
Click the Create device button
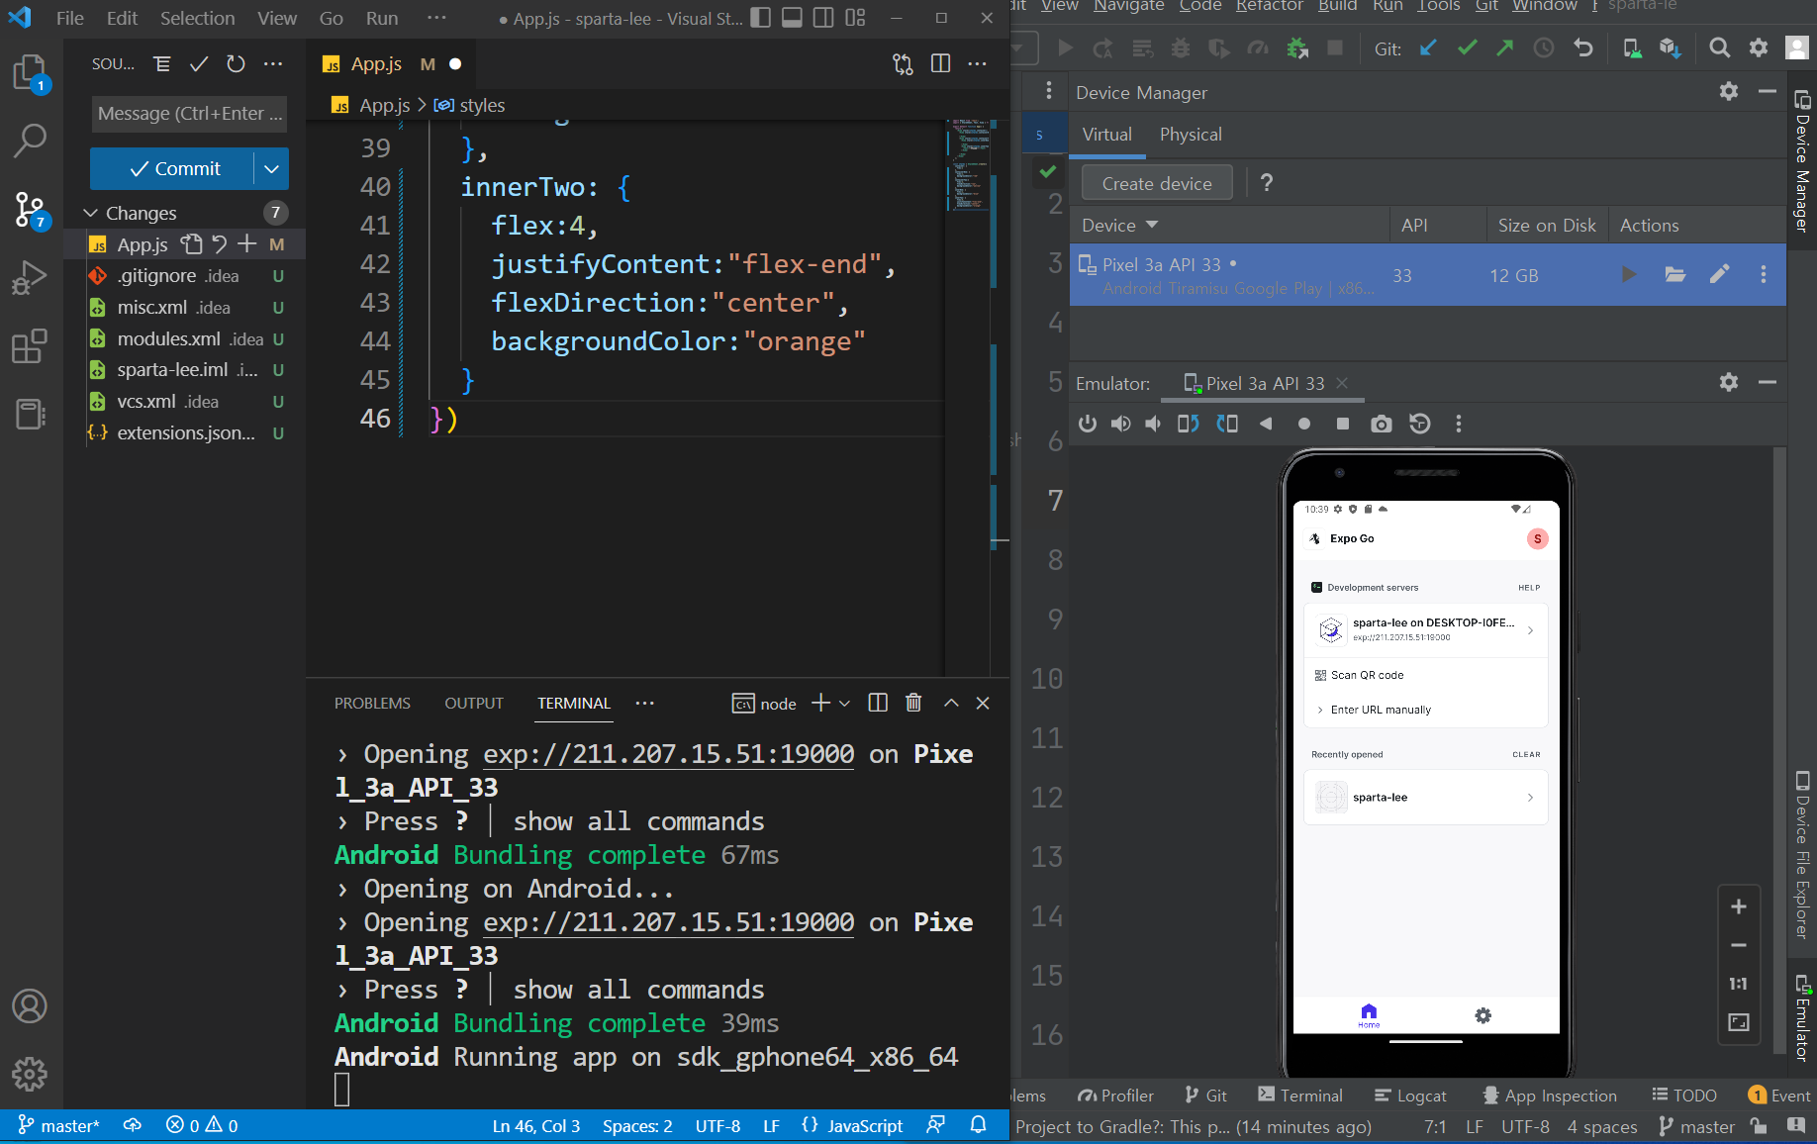coord(1157,184)
